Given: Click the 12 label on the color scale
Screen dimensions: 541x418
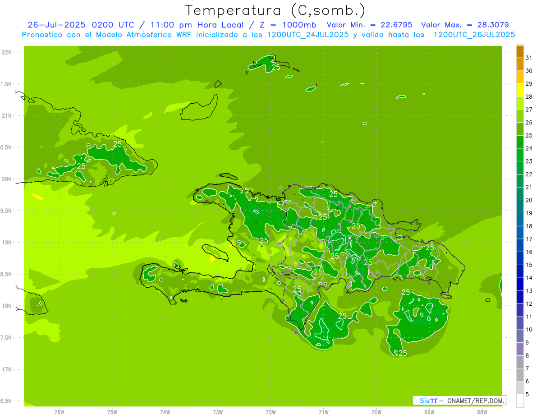Looking at the screenshot, I should tap(529, 304).
